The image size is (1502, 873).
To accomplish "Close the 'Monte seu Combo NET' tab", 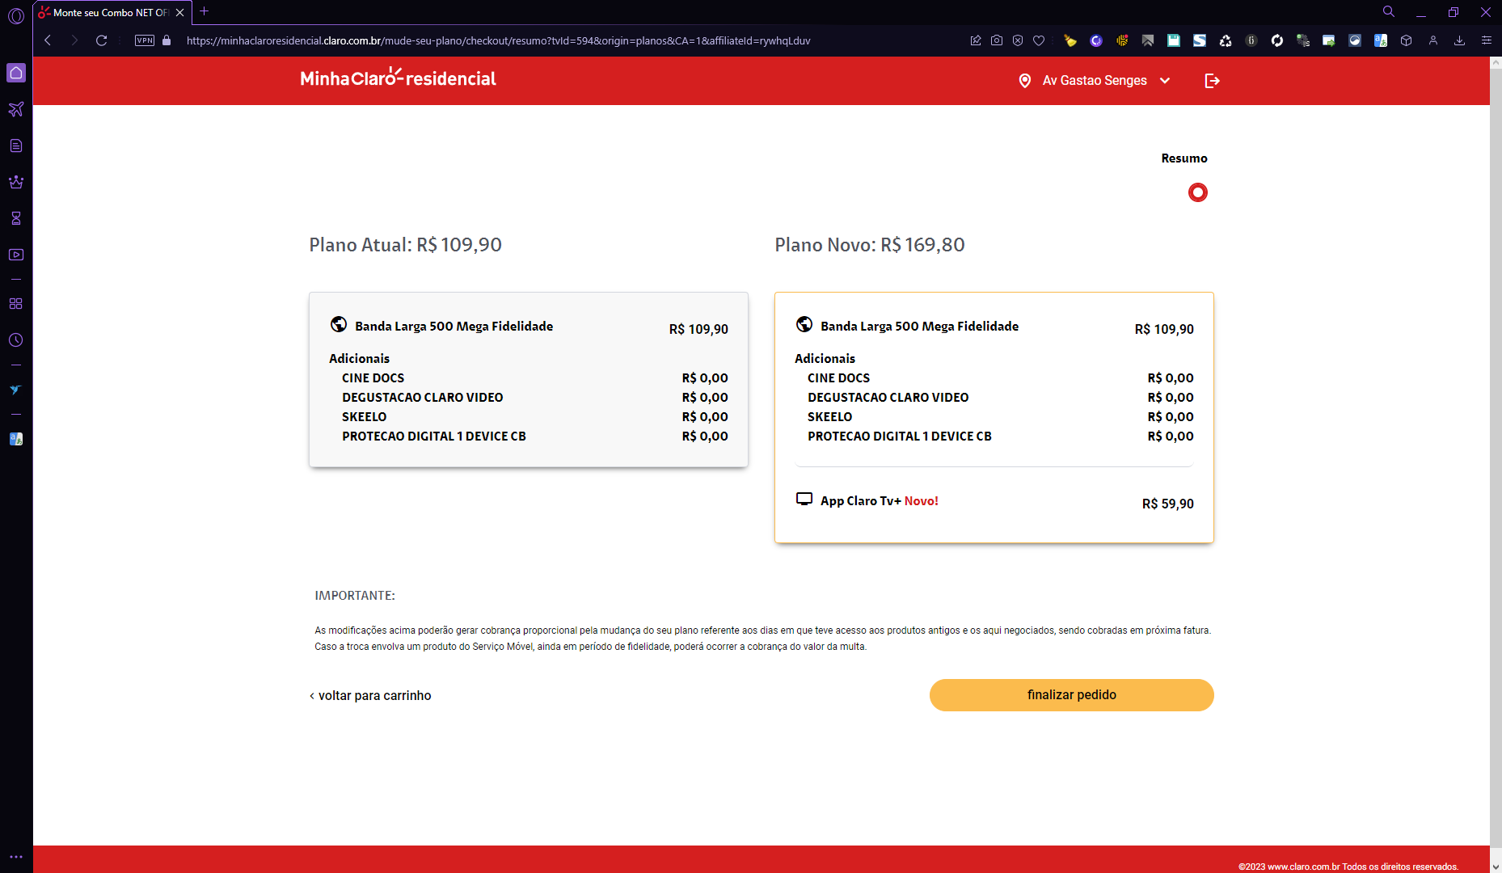I will [x=180, y=13].
